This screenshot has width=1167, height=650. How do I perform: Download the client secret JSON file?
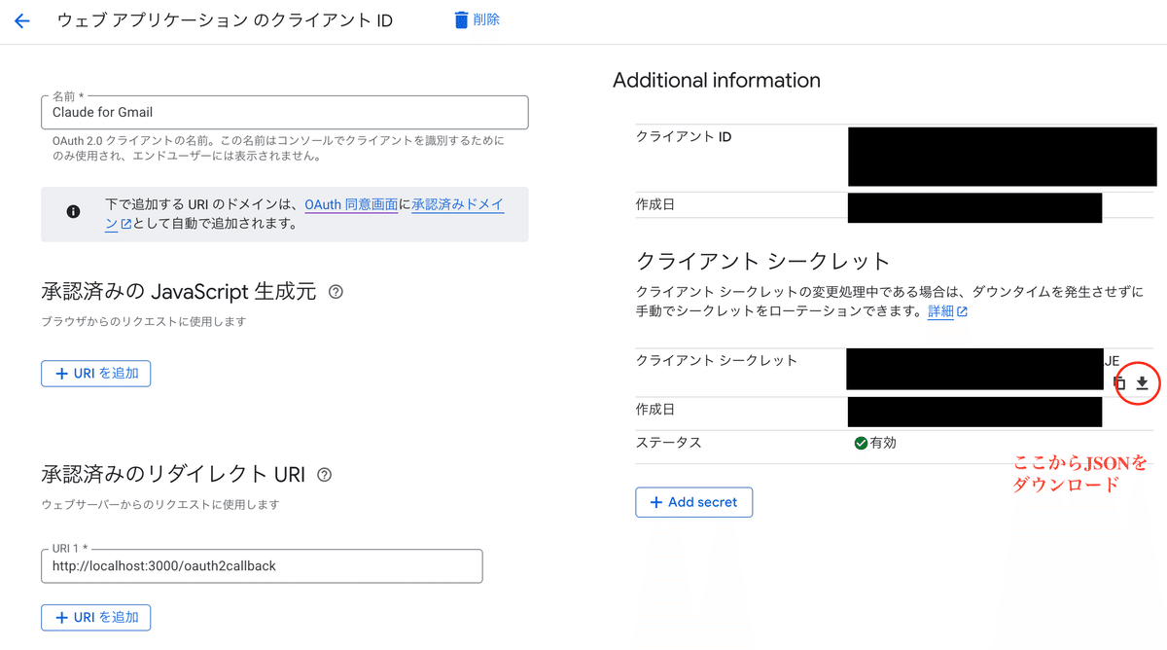pyautogui.click(x=1142, y=382)
